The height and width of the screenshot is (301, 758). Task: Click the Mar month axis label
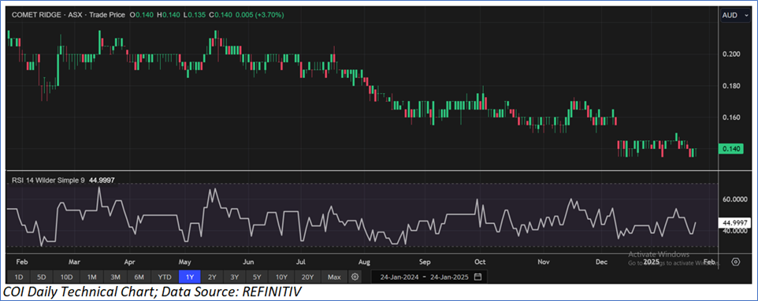[x=74, y=262]
